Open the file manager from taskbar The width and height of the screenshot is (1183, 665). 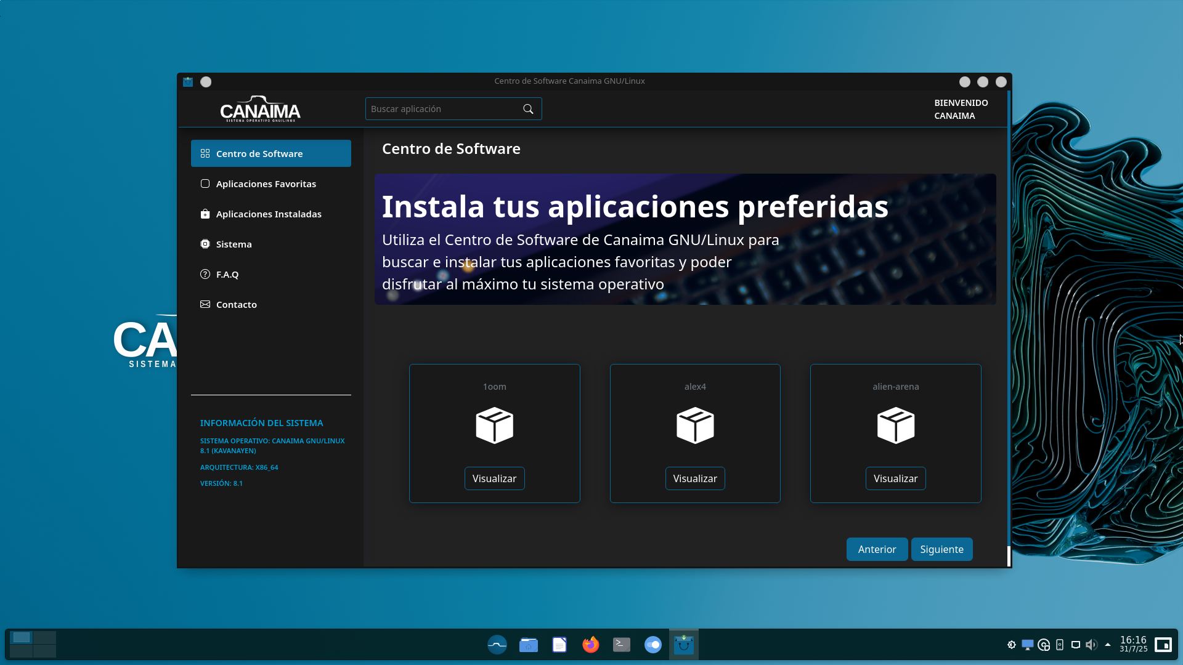click(528, 645)
